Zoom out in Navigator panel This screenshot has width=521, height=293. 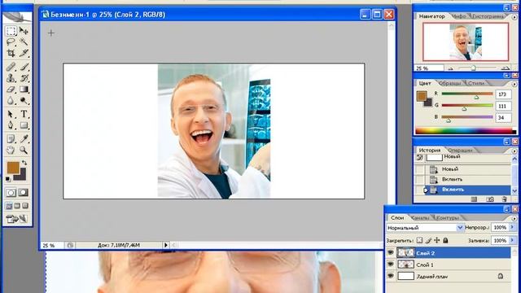pos(450,68)
